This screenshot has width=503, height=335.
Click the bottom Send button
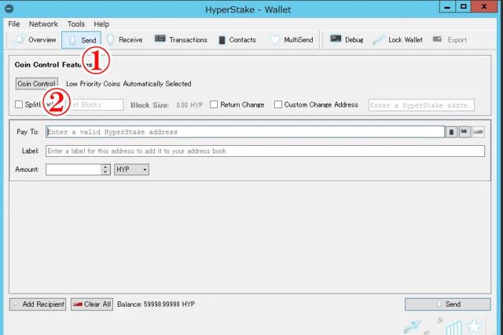point(447,304)
